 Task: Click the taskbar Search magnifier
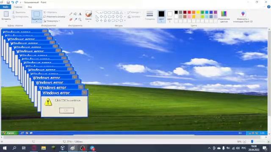coord(14,148)
